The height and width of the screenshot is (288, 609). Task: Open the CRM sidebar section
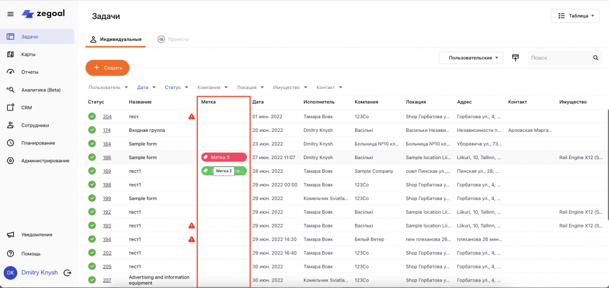[x=26, y=108]
